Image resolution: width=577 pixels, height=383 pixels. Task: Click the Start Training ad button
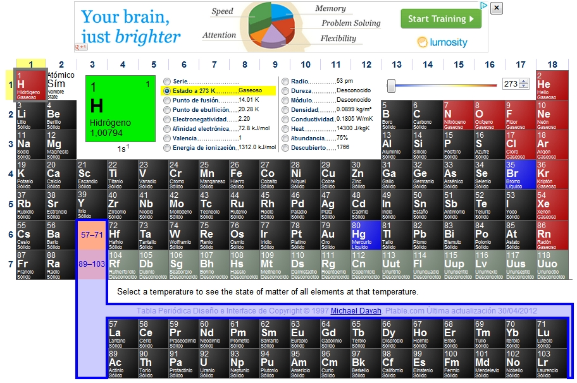pyautogui.click(x=440, y=19)
